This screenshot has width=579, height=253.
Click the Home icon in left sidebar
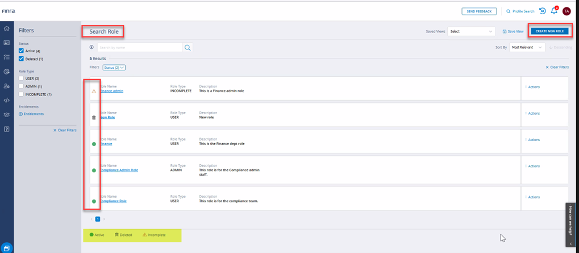7,28
